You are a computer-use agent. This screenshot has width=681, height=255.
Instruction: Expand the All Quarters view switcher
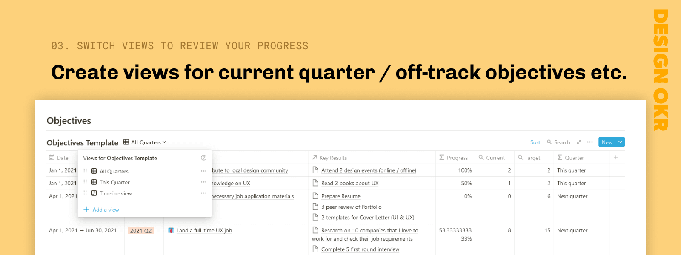(x=145, y=142)
